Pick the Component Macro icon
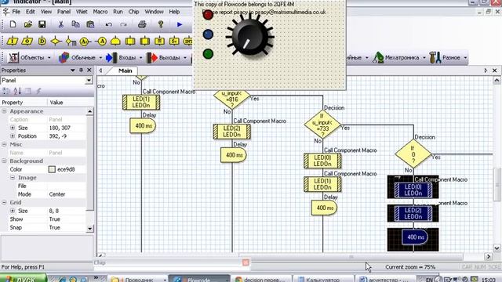Viewport: 502px width, 282px height. pyautogui.click(x=144, y=42)
